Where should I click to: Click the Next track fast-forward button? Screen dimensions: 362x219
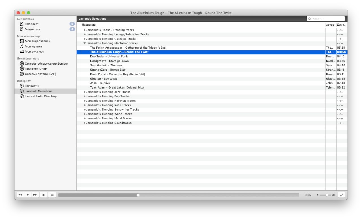35,195
